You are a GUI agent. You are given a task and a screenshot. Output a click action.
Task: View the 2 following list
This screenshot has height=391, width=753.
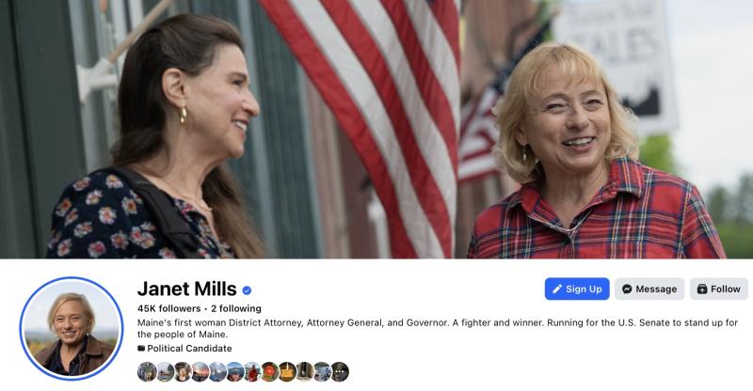tap(236, 308)
